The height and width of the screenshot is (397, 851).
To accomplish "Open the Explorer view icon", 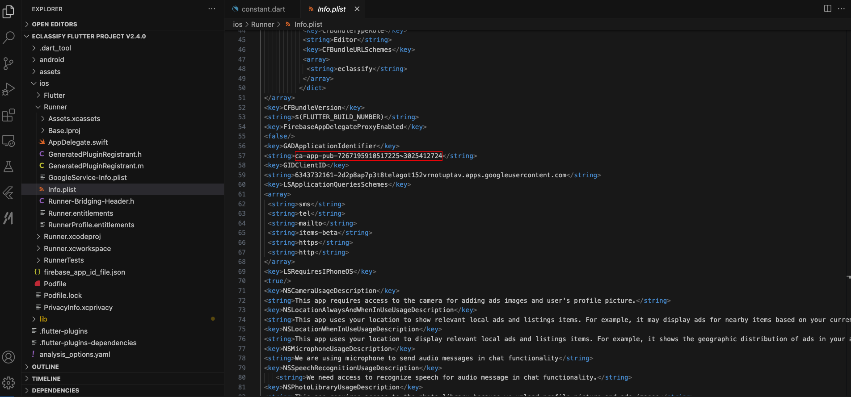I will pyautogui.click(x=8, y=12).
